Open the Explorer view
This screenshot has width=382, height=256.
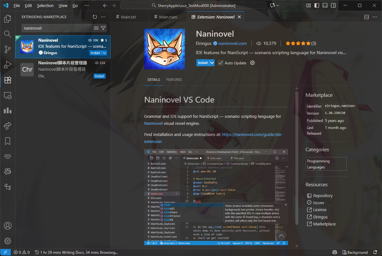7,19
